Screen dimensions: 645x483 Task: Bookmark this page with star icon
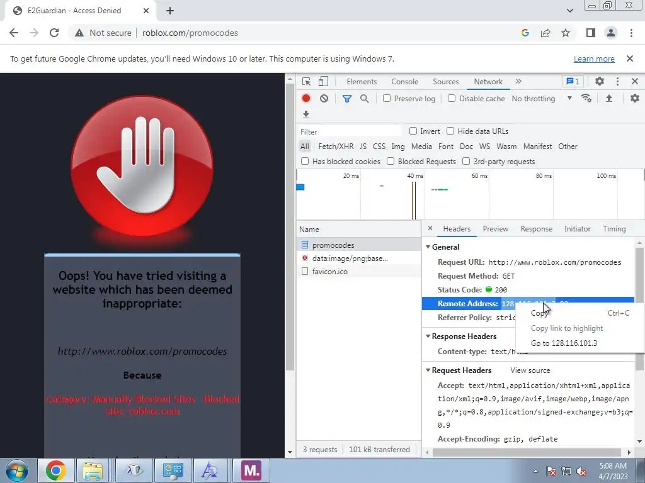[566, 33]
